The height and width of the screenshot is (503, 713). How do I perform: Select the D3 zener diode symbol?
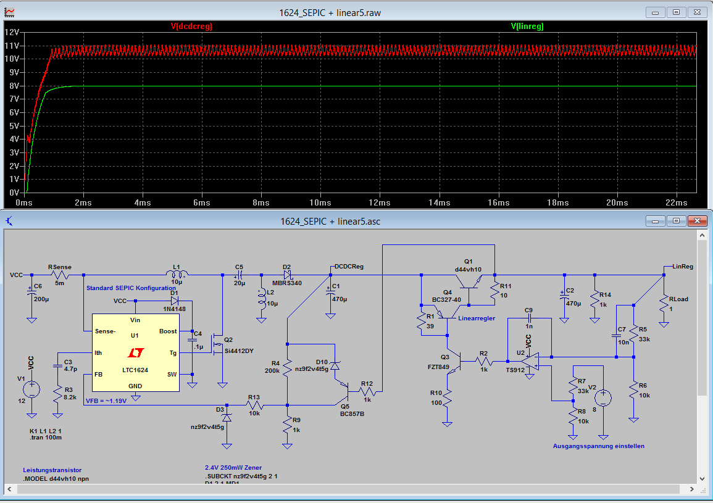[227, 417]
